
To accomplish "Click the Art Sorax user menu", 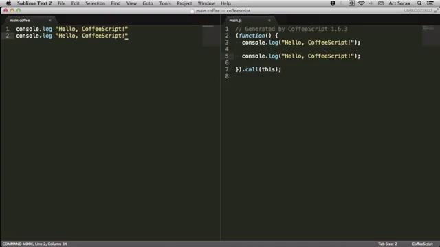I will pyautogui.click(x=399, y=3).
